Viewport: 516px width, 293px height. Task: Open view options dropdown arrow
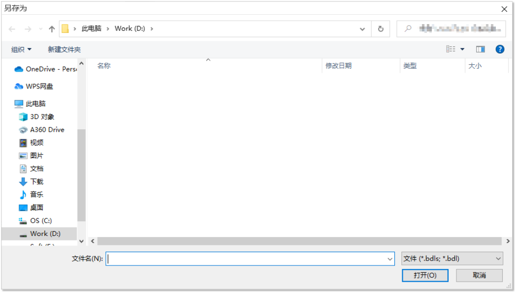462,49
